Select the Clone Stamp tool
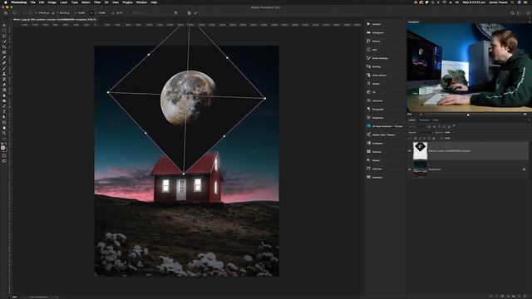532x299 pixels. [4, 74]
